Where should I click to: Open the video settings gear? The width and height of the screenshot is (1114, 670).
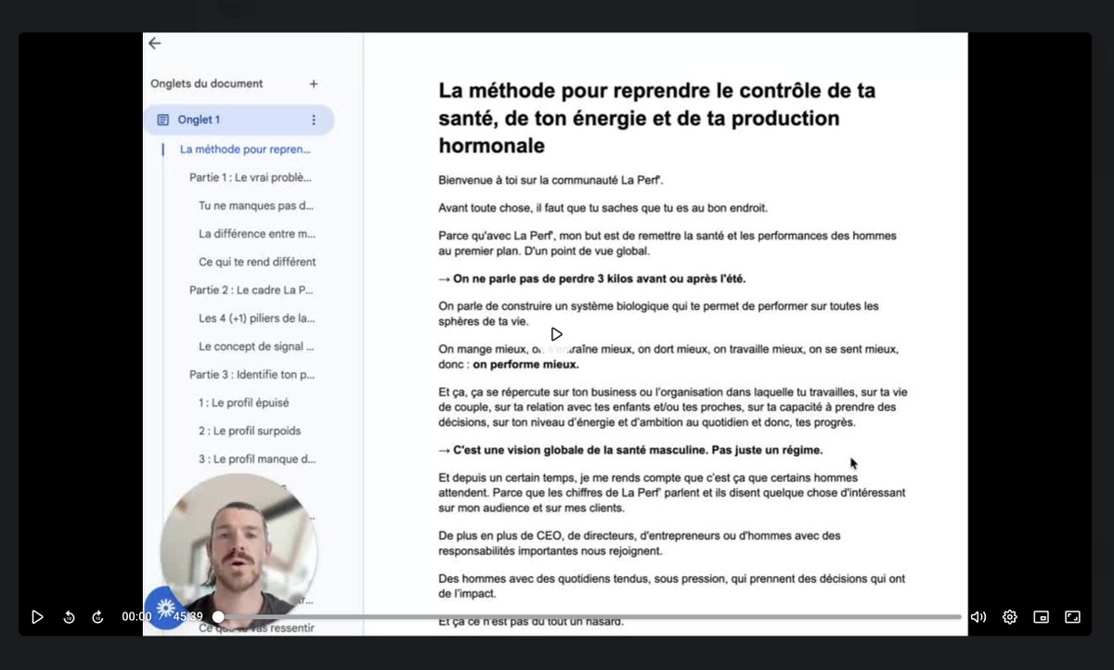[1010, 617]
